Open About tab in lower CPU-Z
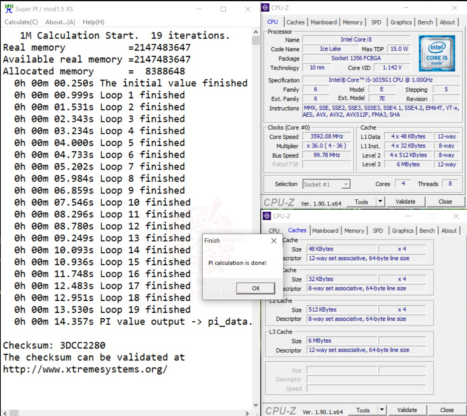467x416 pixels. pos(449,231)
